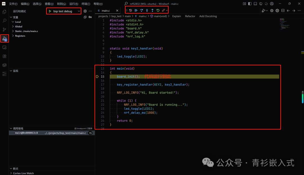This screenshot has width=304, height=175.
Task: Click the Explain code action link
Action: pyautogui.click(x=176, y=16)
